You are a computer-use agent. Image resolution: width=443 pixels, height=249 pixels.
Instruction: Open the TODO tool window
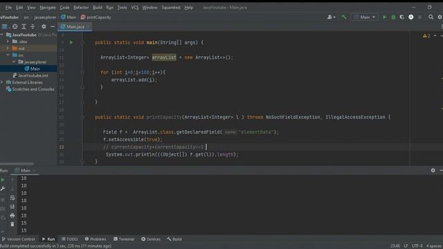[69, 239]
